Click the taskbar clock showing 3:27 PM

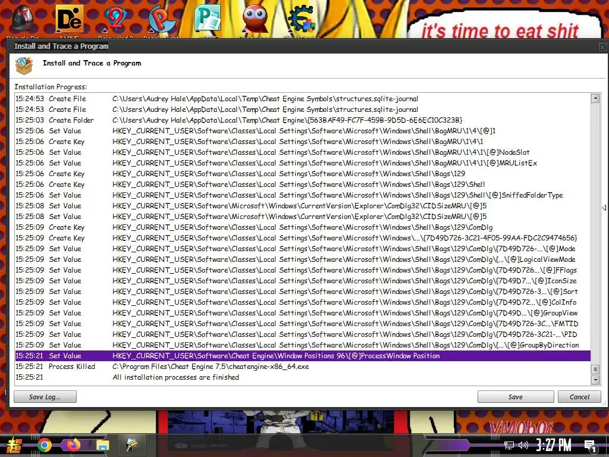(x=554, y=445)
